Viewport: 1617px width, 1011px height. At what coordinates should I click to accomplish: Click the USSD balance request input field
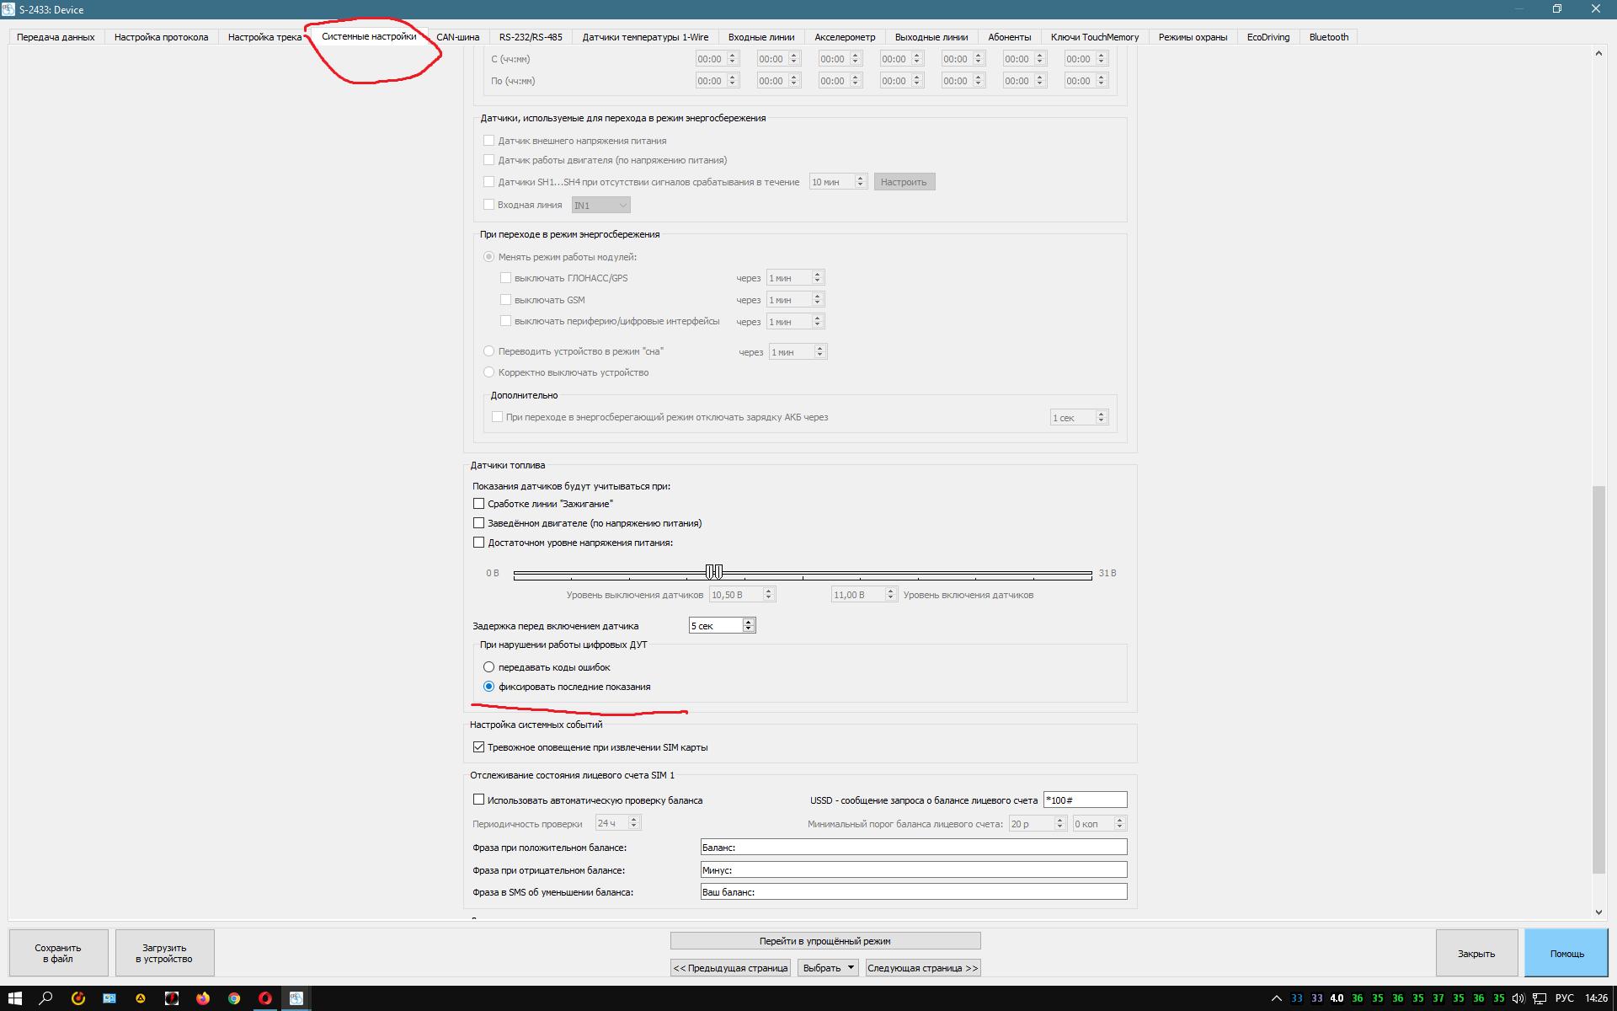pyautogui.click(x=1084, y=800)
